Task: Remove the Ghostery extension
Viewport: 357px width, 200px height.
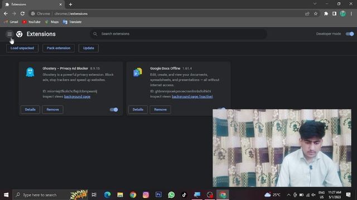Action: (x=52, y=109)
